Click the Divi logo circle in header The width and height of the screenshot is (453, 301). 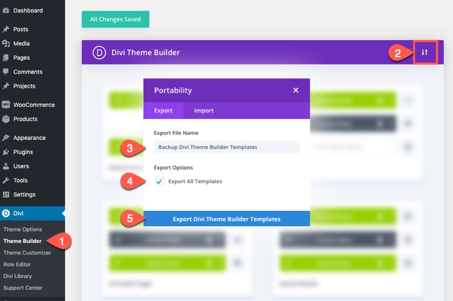(99, 53)
